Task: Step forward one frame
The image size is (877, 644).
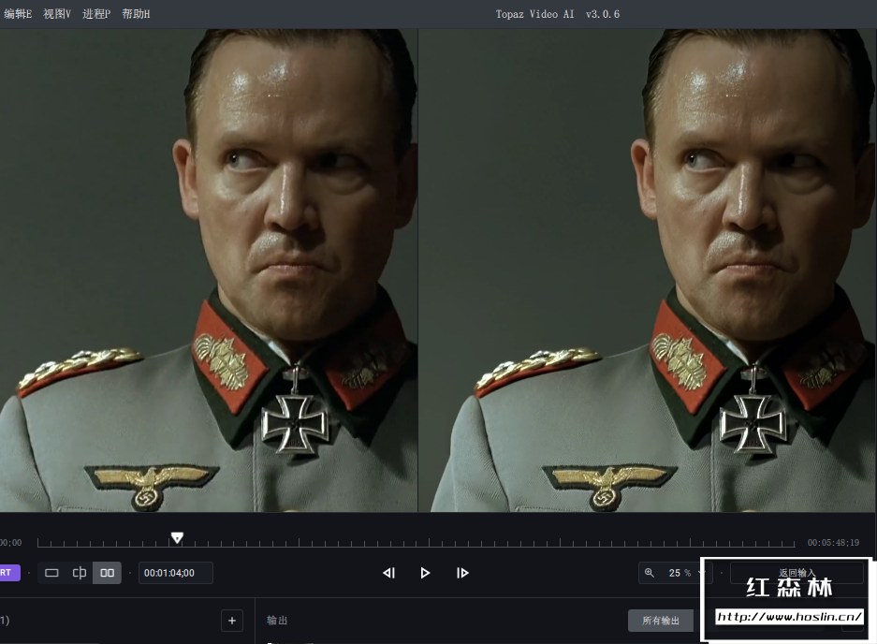Action: pos(462,573)
